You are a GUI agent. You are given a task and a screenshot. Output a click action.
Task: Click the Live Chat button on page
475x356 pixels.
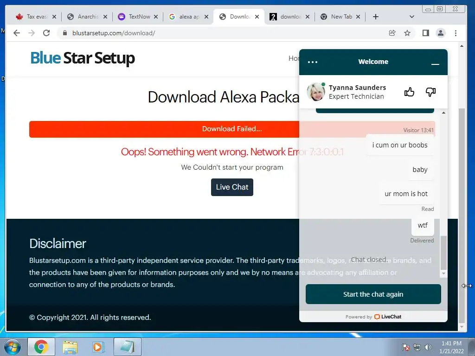pos(232,187)
